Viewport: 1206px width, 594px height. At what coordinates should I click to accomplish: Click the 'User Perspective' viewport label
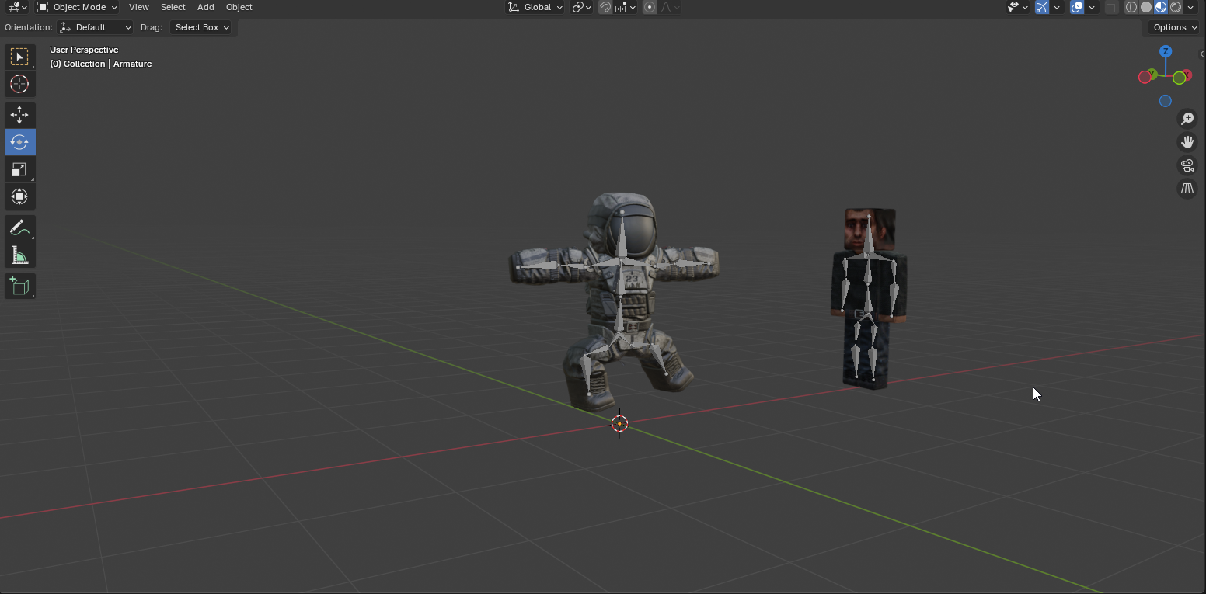tap(84, 50)
